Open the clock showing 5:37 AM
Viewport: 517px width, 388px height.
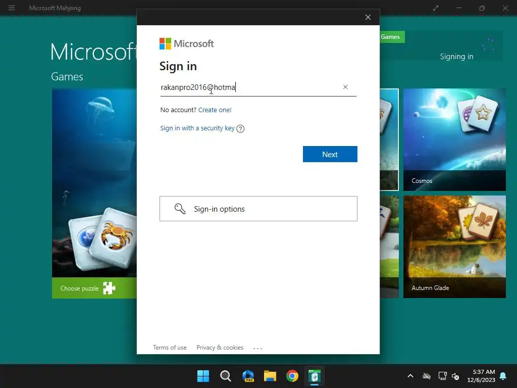(x=481, y=376)
